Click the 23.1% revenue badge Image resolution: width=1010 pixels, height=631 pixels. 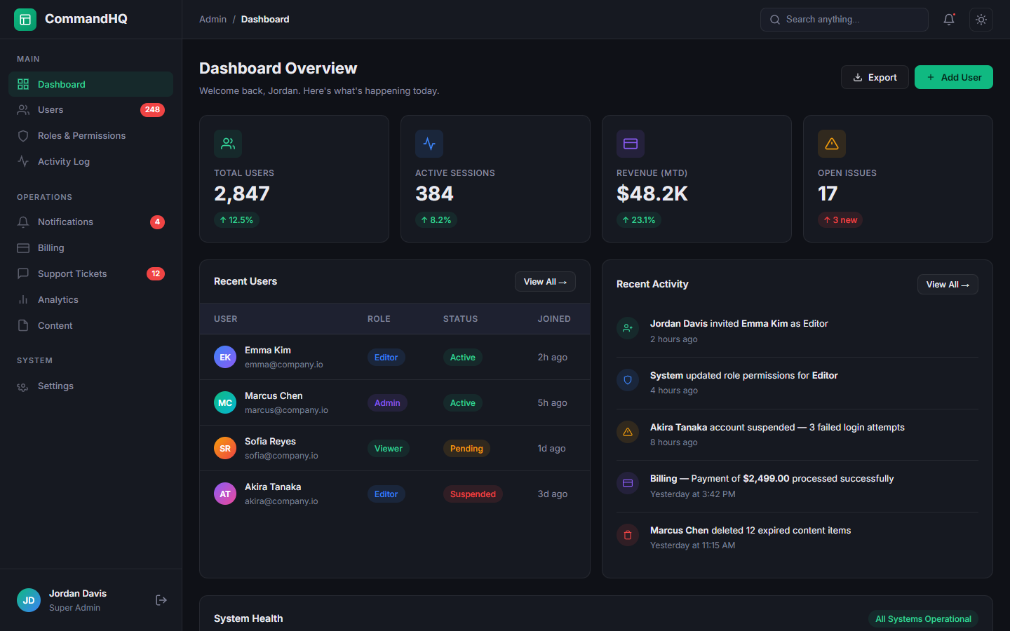point(639,220)
